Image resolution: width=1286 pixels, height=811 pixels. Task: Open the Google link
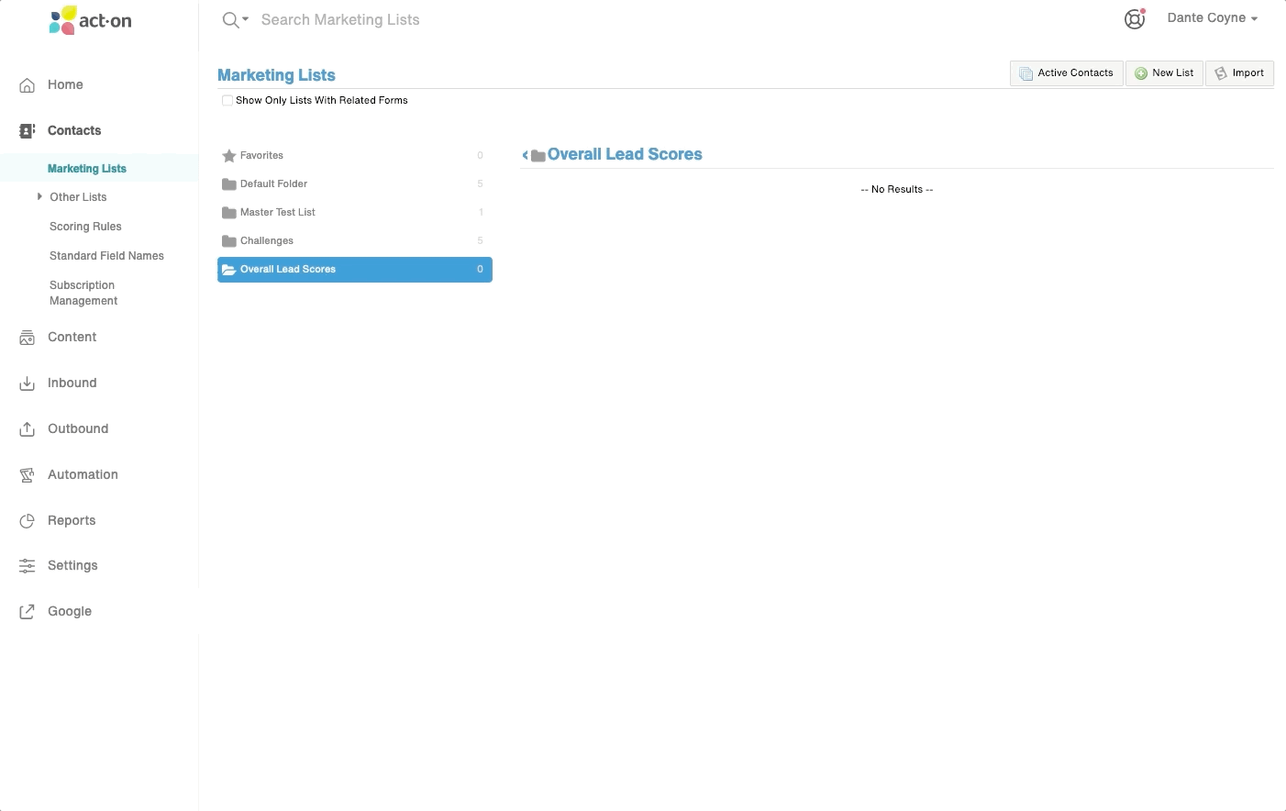pyautogui.click(x=70, y=611)
